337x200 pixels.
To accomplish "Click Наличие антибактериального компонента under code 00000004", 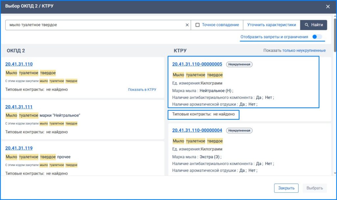I will click(x=223, y=164).
